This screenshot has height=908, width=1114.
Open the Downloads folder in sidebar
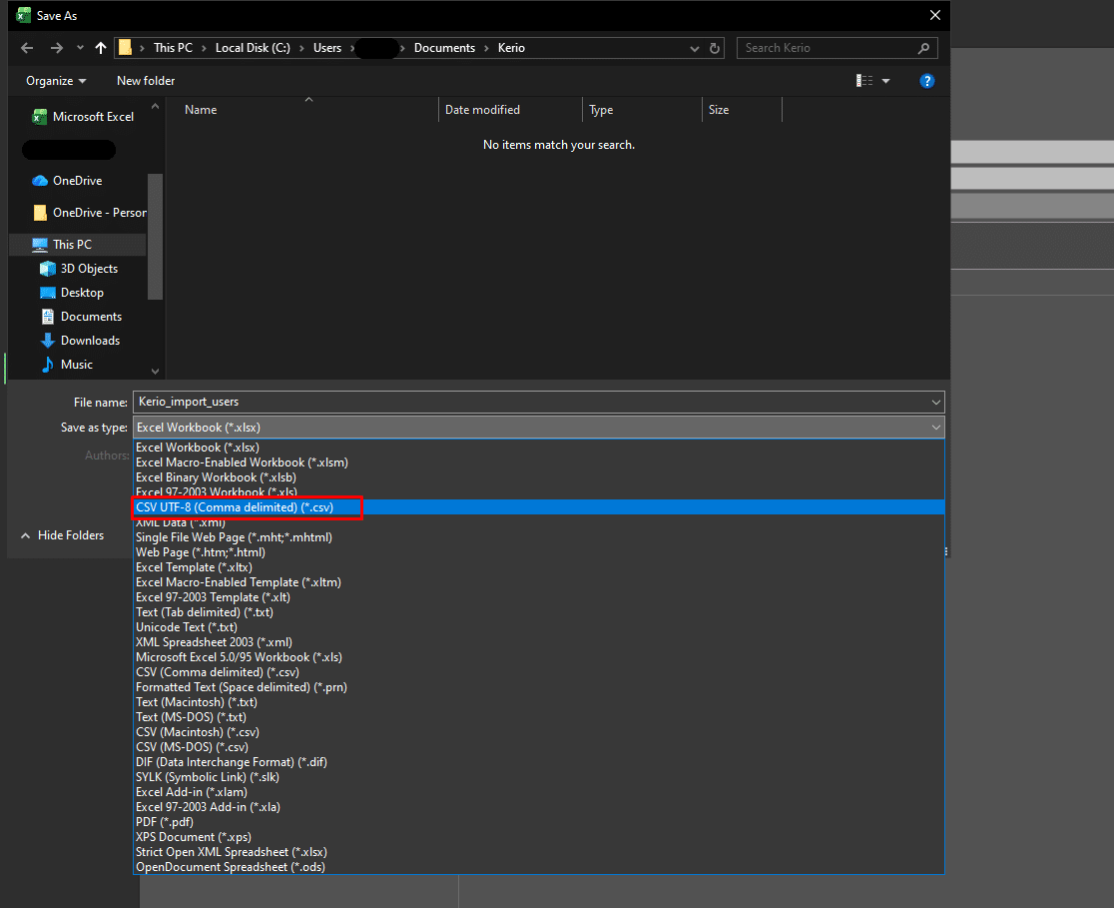89,341
